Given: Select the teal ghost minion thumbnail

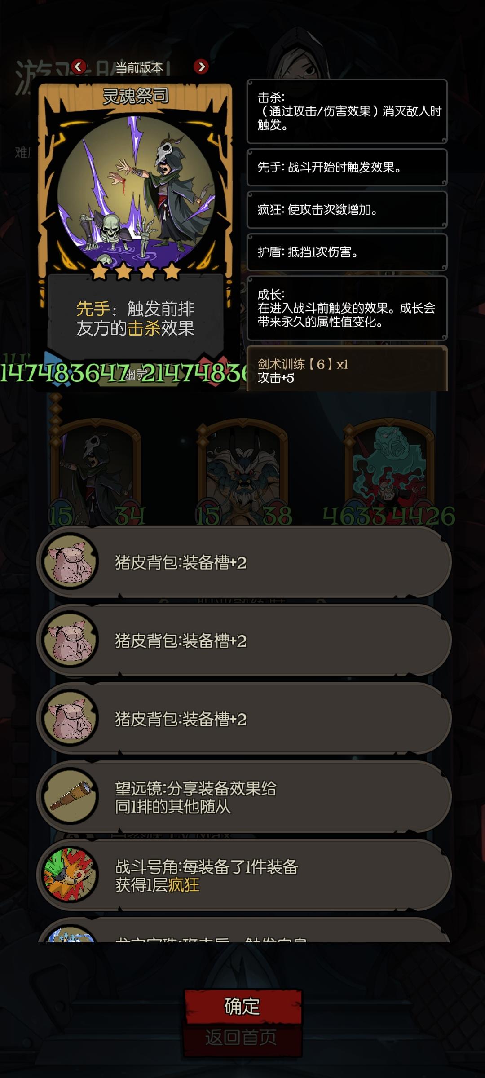Looking at the screenshot, I should point(389,472).
